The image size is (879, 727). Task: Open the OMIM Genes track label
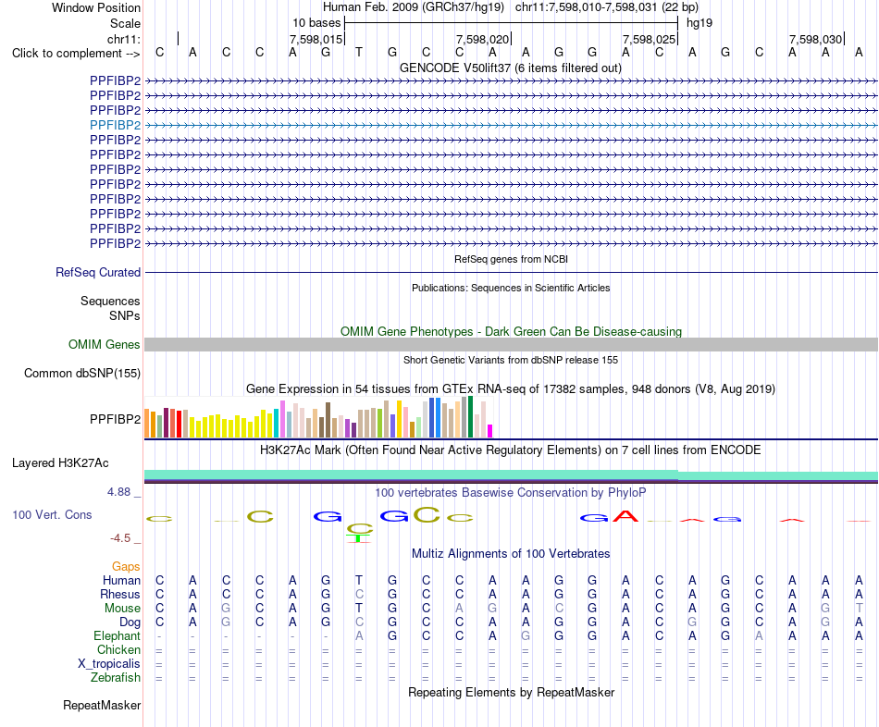click(x=105, y=344)
